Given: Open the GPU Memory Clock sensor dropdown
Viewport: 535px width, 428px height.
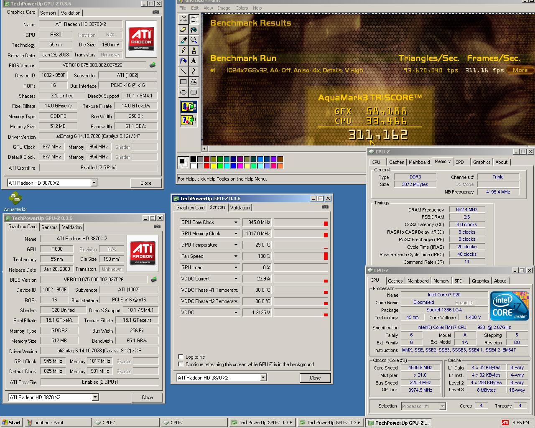Looking at the screenshot, I should click(x=236, y=234).
